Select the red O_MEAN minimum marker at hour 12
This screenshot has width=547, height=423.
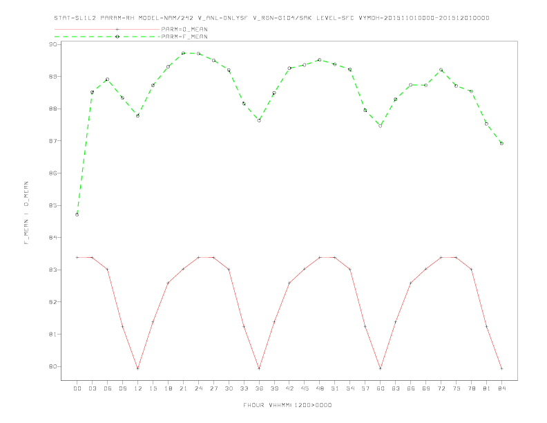(x=138, y=368)
